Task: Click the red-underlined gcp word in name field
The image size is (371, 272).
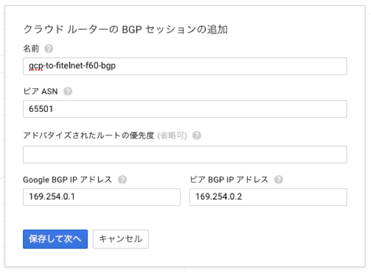Action: pos(35,66)
